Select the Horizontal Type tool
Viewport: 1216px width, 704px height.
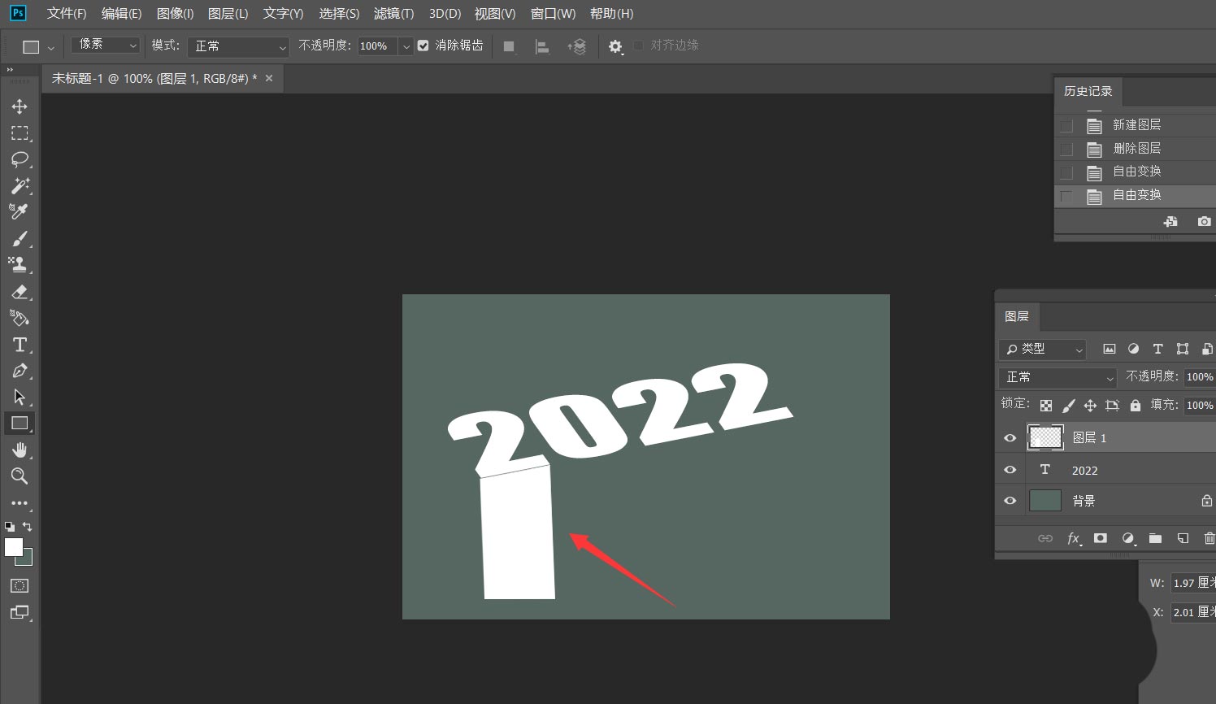pos(20,345)
